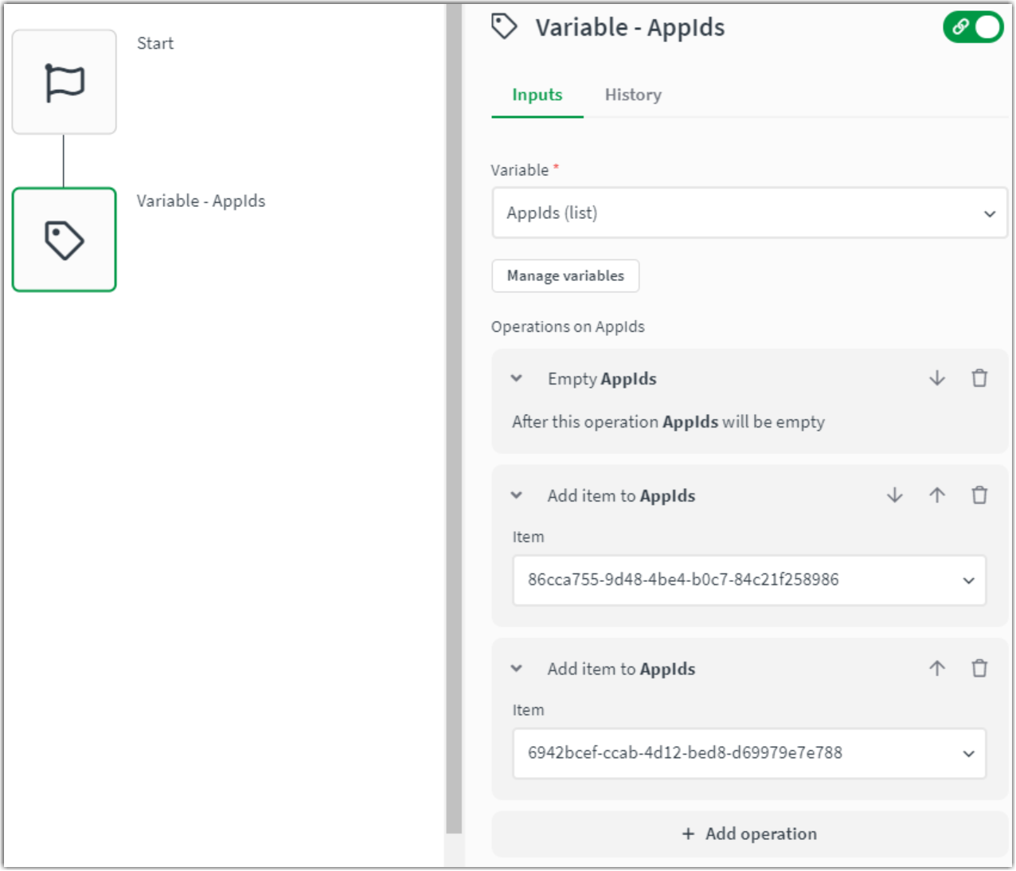The image size is (1016, 871).
Task: Collapse the Empty AppIds operation
Action: pos(517,379)
